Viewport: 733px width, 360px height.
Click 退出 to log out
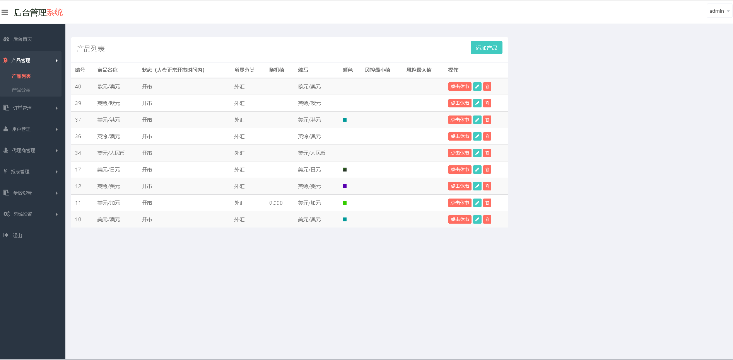click(17, 236)
